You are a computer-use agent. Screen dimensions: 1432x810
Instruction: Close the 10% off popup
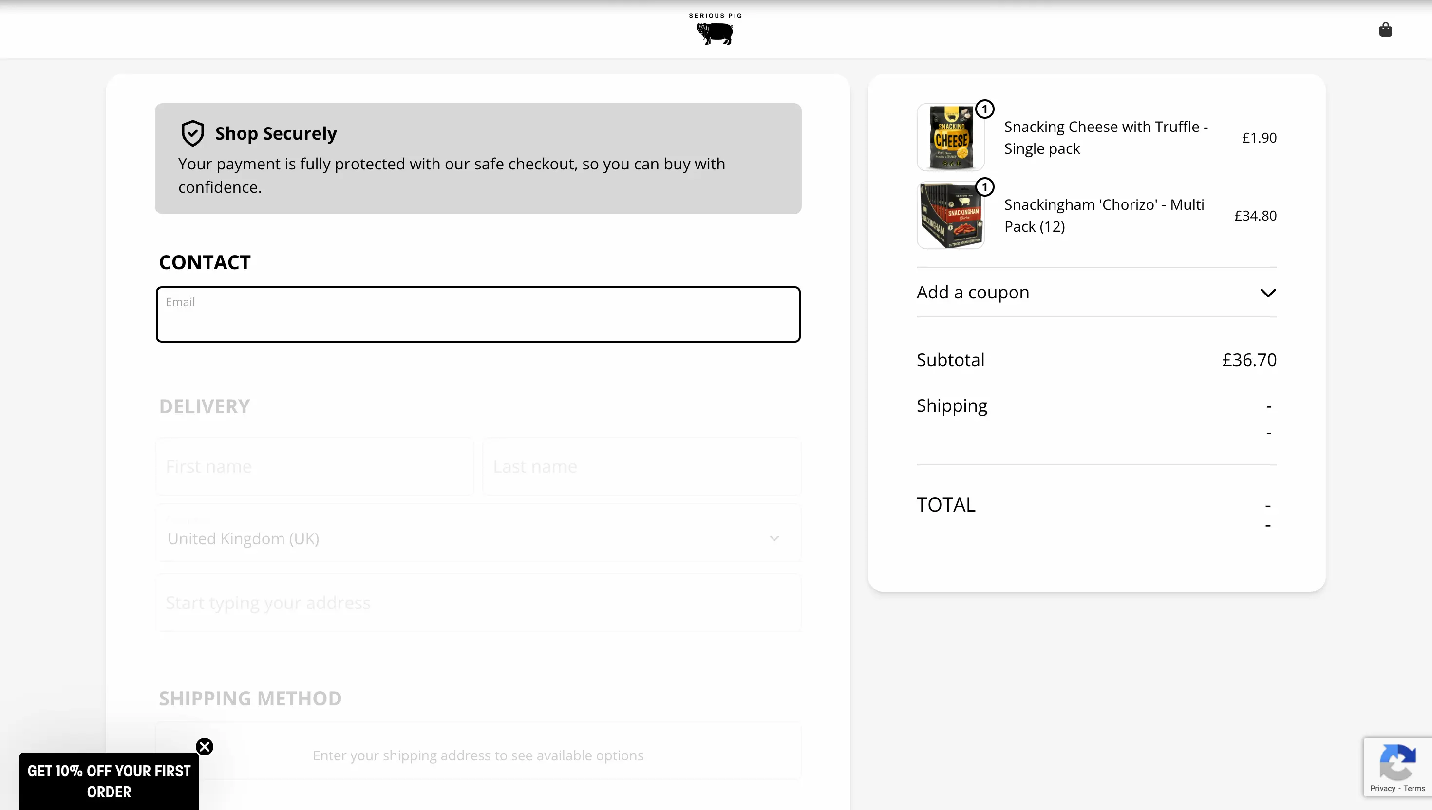tap(205, 747)
